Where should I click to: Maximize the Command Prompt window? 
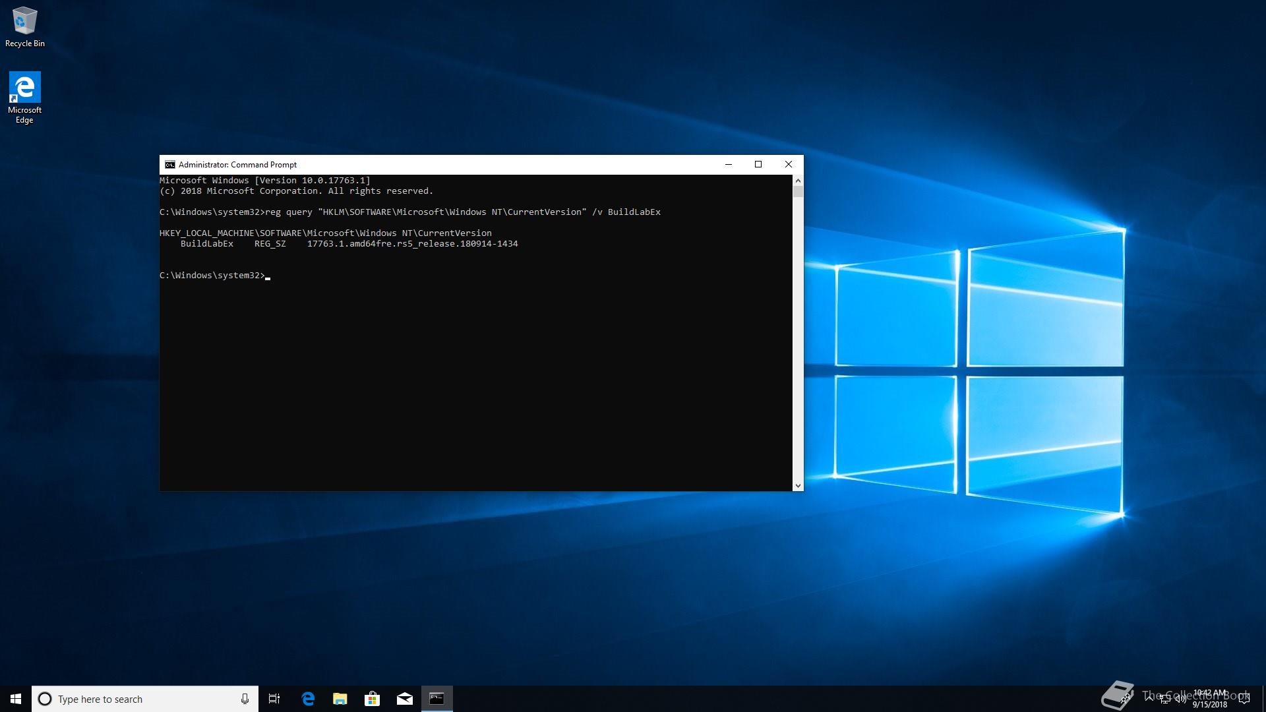(758, 165)
